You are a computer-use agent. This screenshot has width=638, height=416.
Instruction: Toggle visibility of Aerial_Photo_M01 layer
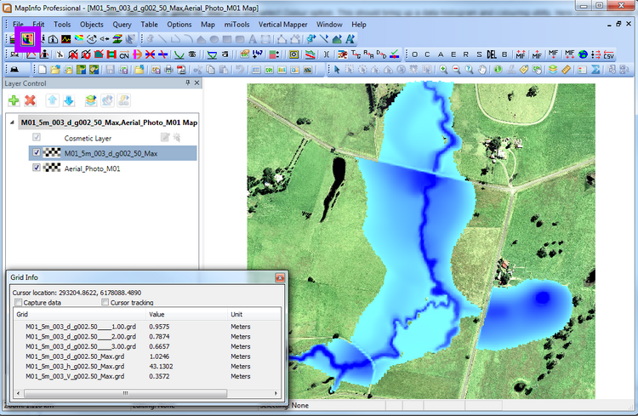pyautogui.click(x=37, y=168)
